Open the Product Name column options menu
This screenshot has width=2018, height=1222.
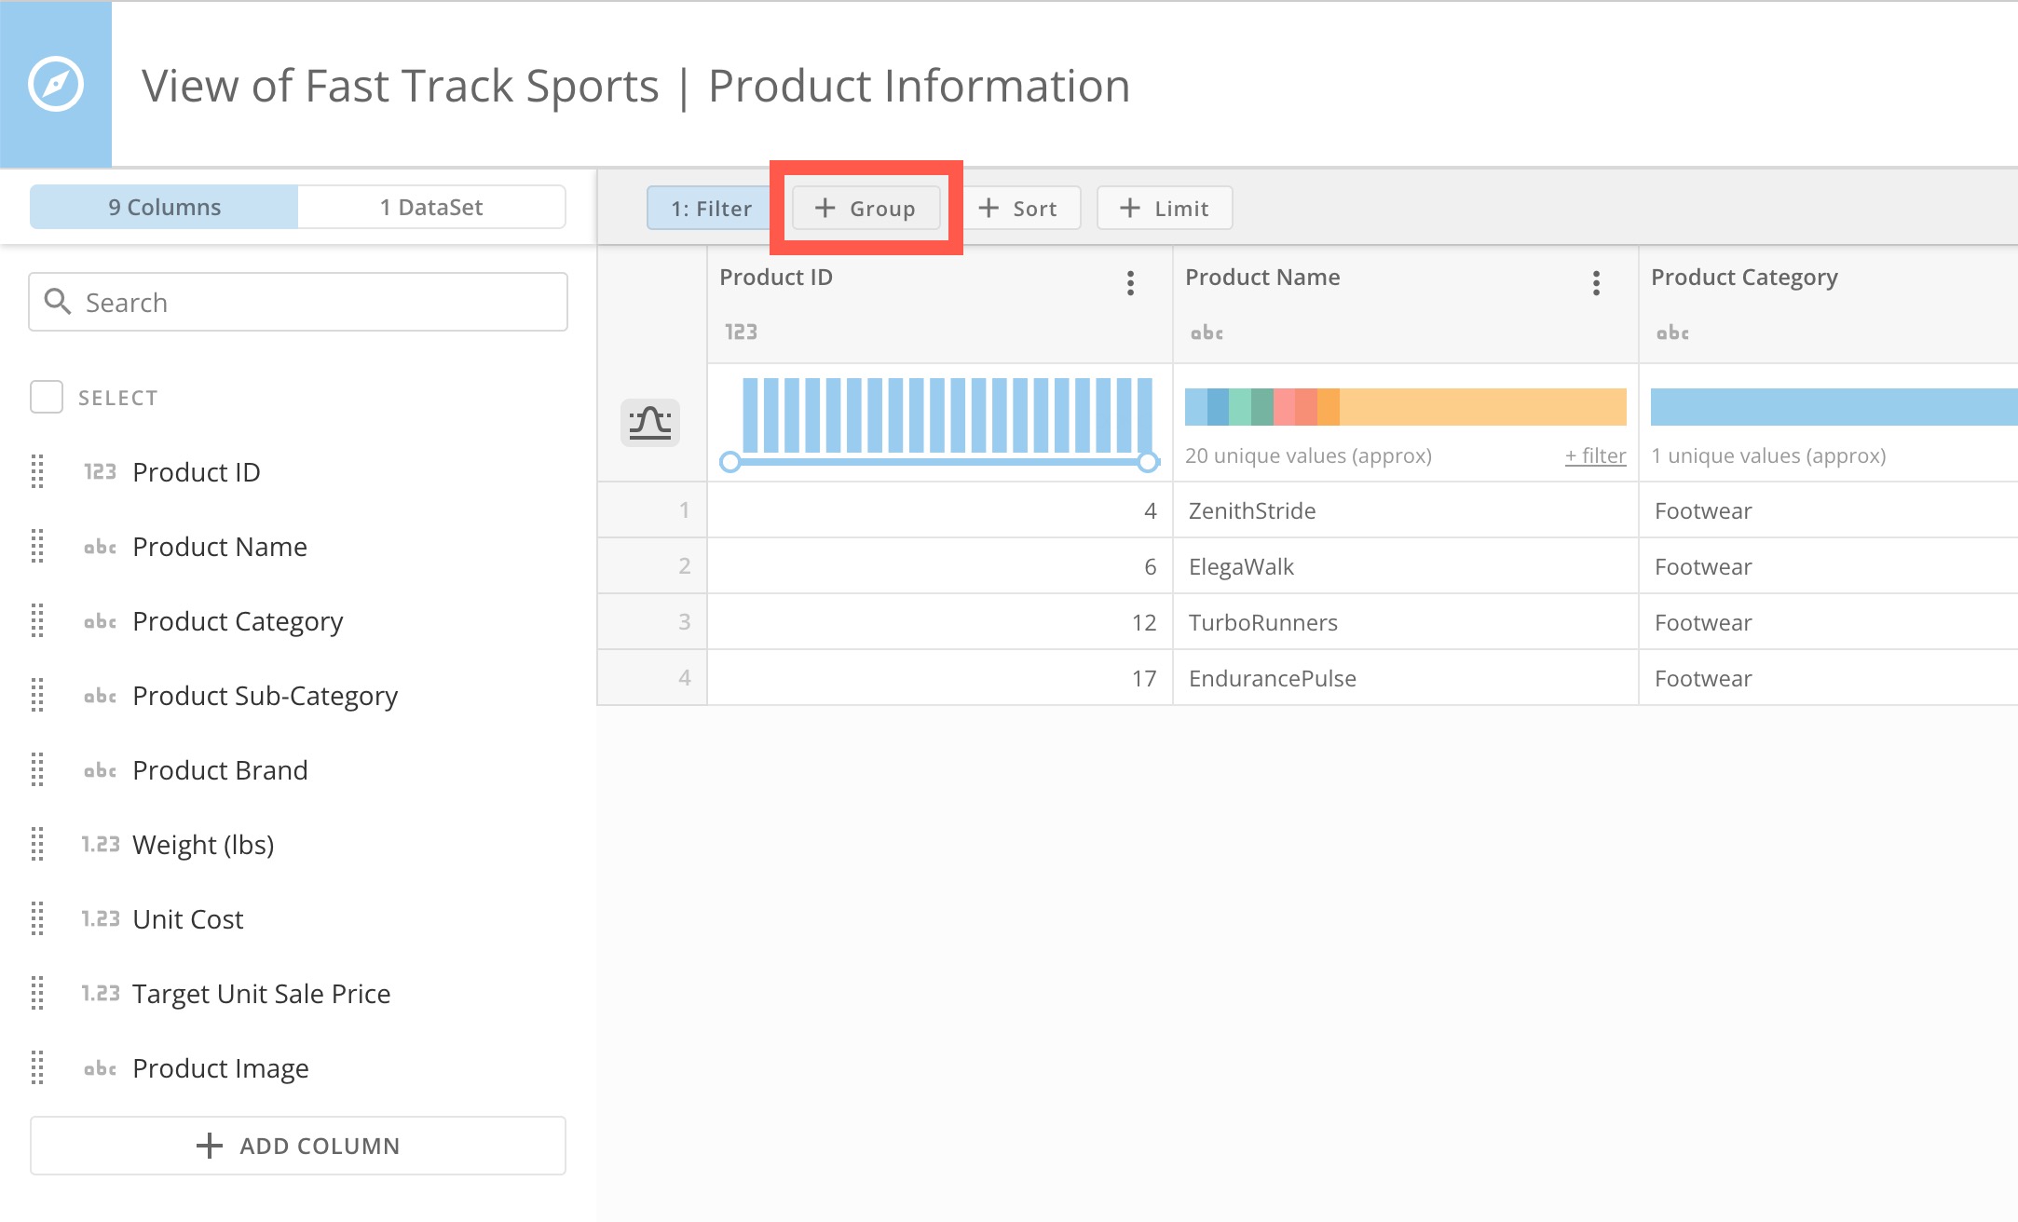[x=1596, y=283]
